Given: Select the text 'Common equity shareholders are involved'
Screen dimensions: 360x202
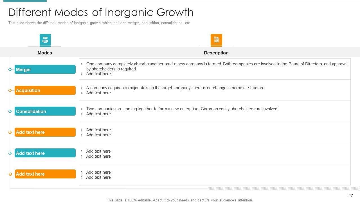Looking at the screenshot, I should click(x=239, y=109).
